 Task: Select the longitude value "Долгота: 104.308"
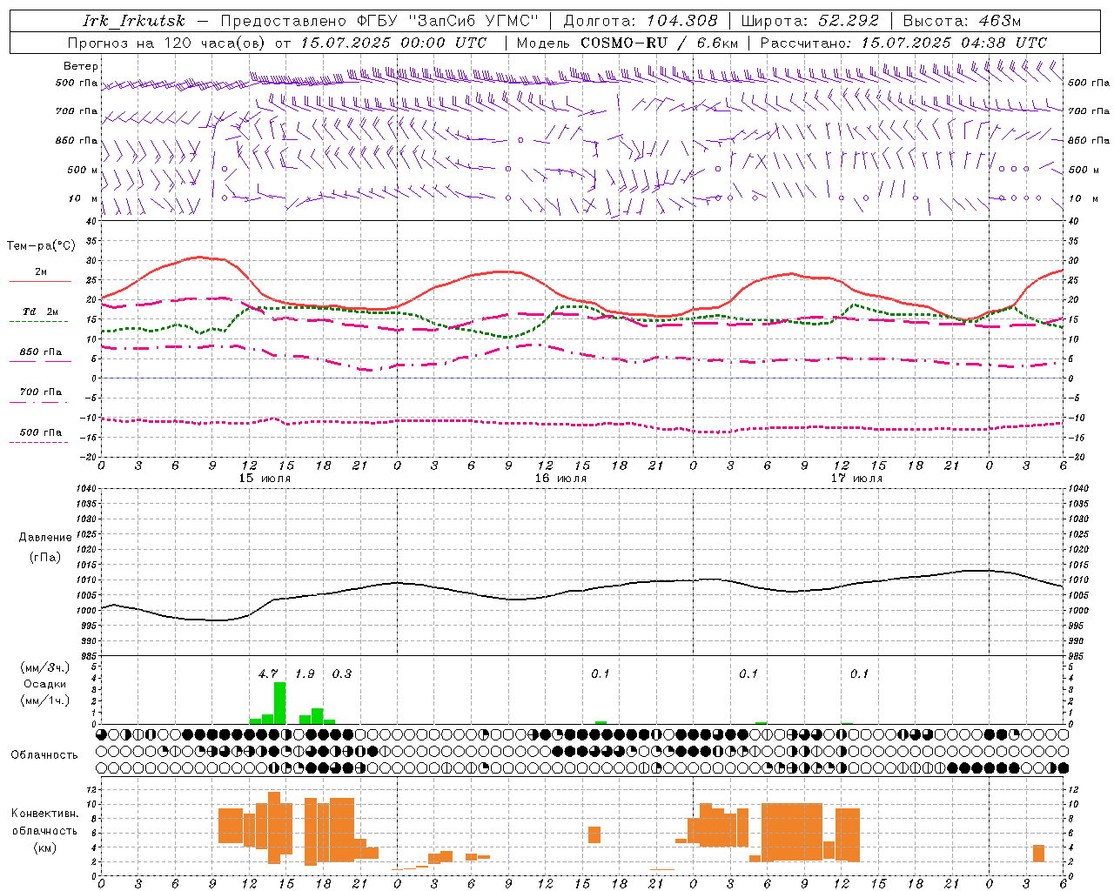pos(641,21)
